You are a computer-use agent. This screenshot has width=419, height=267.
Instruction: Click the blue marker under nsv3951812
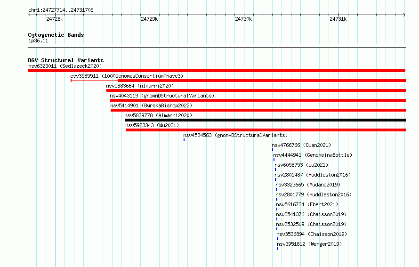(x=278, y=249)
